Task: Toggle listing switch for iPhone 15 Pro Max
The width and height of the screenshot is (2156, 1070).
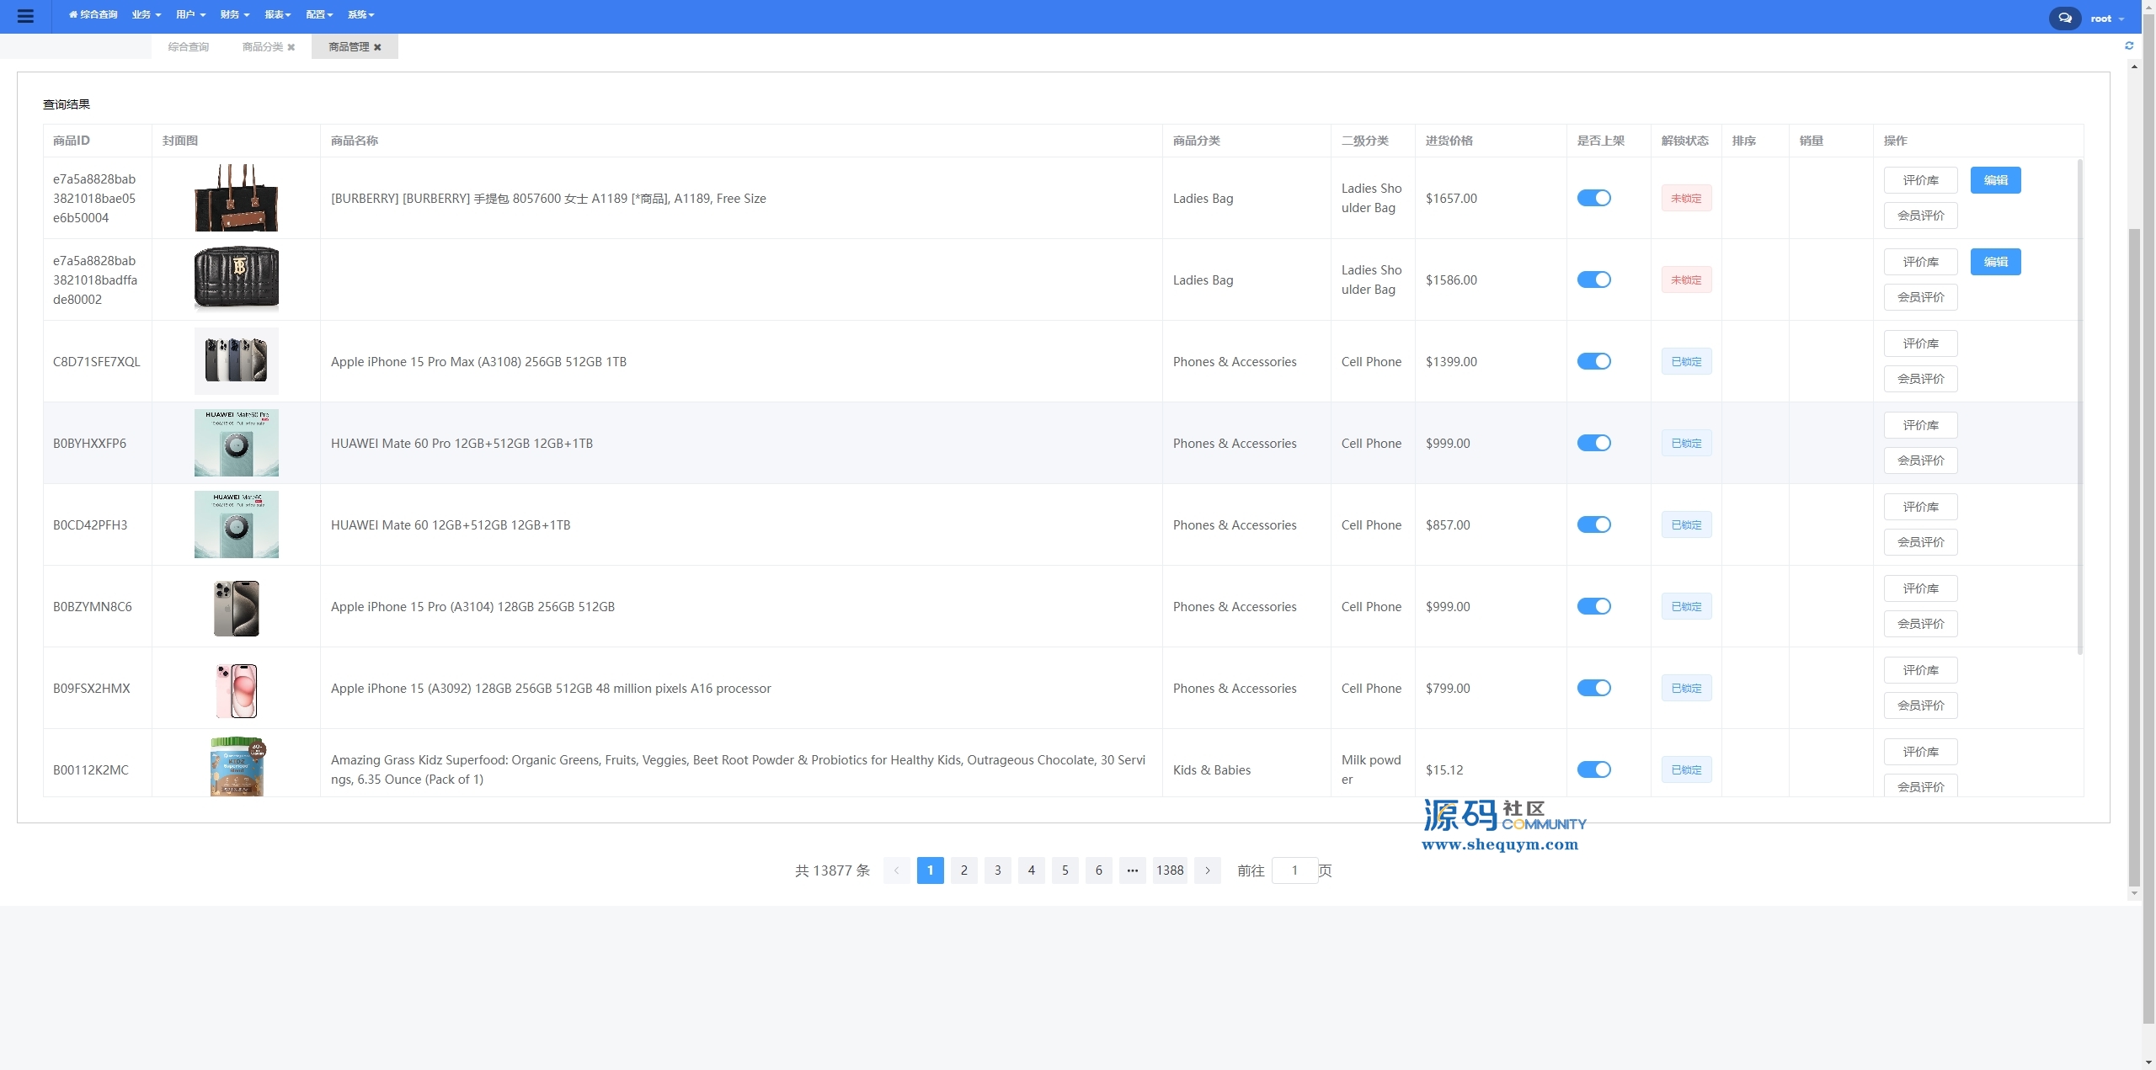Action: (1593, 361)
